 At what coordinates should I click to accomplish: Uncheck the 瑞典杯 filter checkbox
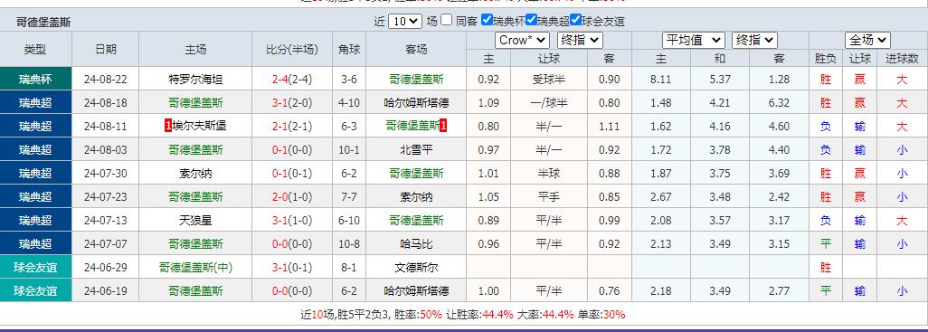[487, 20]
